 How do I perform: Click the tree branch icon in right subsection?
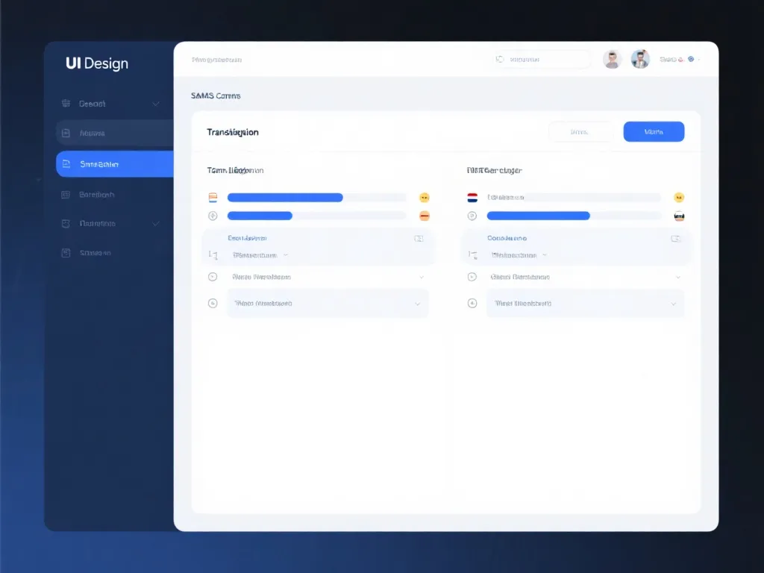[472, 255]
